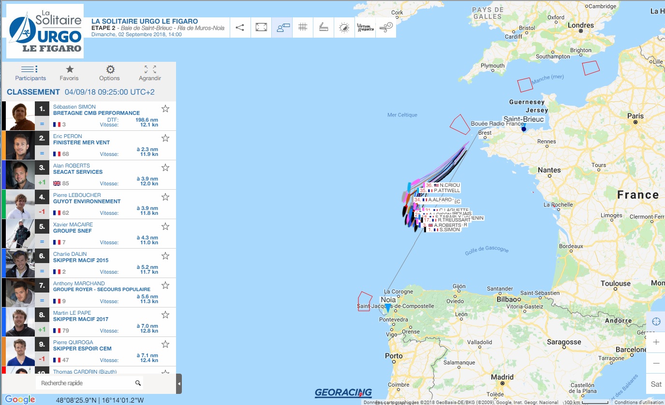Select the Thomas CARDRIN (Bizuth) row
Viewport: 665px width, 405px height.
[x=89, y=370]
